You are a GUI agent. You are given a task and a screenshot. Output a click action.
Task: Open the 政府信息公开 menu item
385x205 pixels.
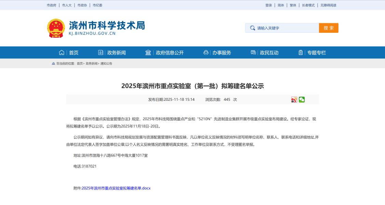coord(169,53)
